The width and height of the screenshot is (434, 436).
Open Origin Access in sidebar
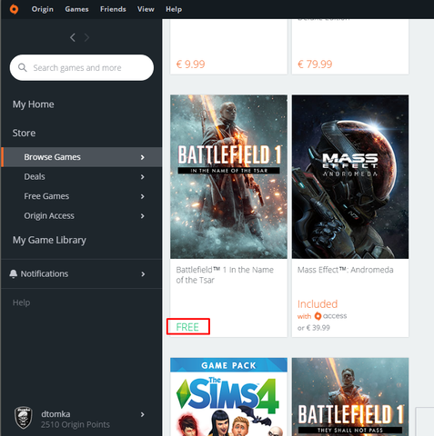pyautogui.click(x=49, y=216)
